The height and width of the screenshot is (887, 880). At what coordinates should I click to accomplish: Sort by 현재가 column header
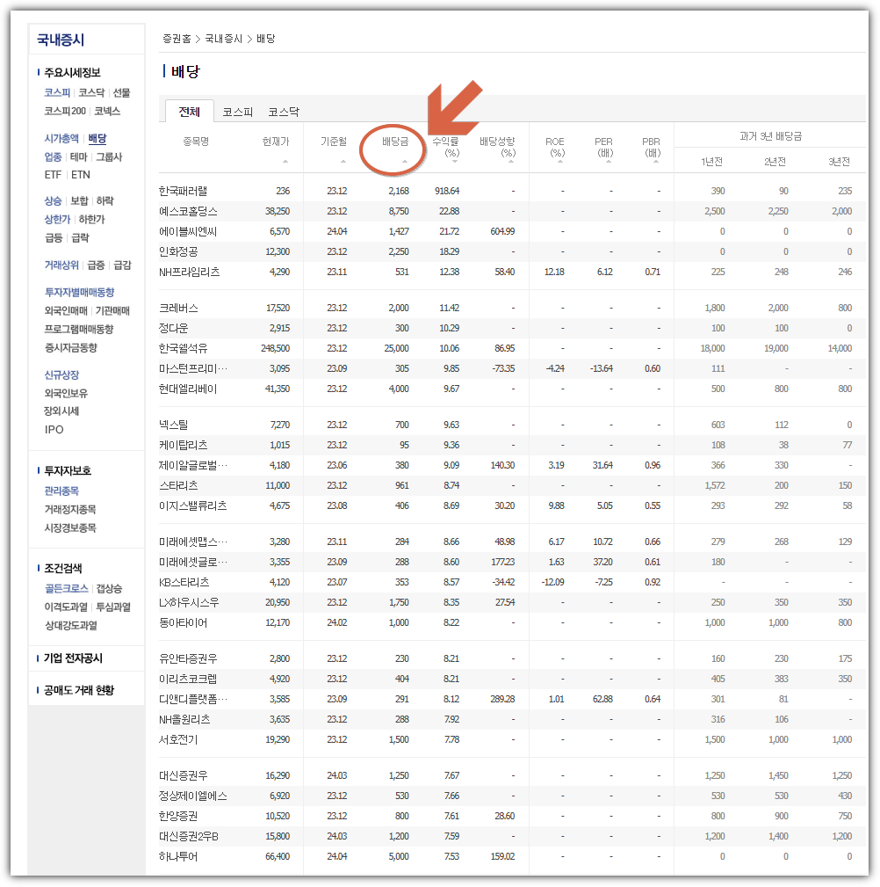(x=275, y=142)
